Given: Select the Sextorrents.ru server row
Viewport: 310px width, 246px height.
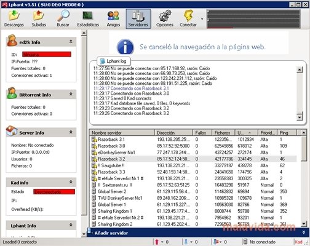Looking at the screenshot, I should (x=194, y=185).
